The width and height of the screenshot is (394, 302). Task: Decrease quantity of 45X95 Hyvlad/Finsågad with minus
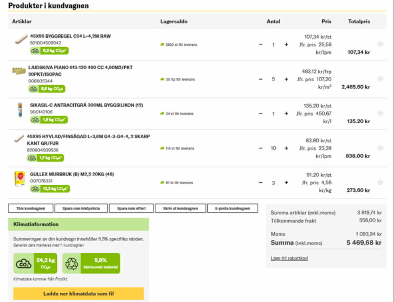[261, 148]
